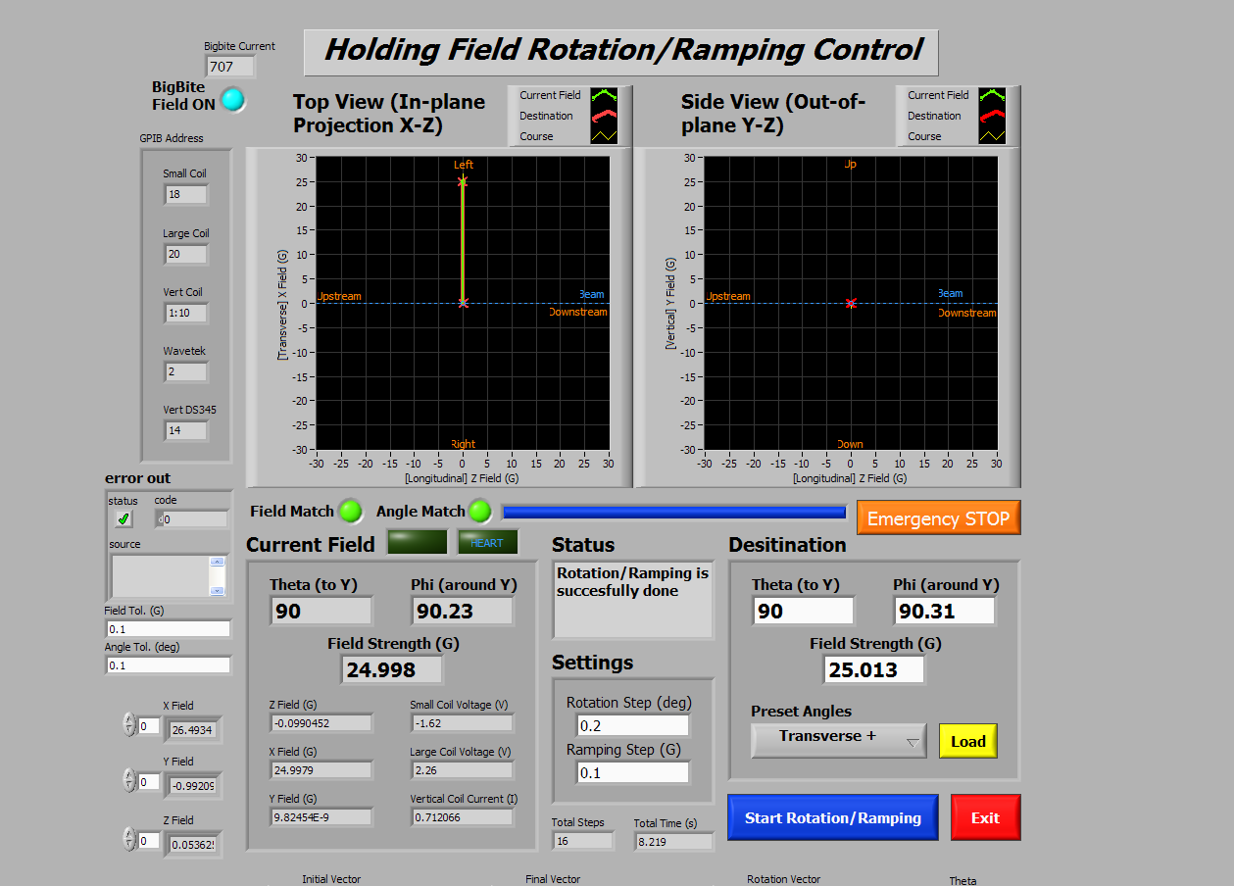Load the selected preset angle
This screenshot has width=1234, height=886.
coord(968,741)
